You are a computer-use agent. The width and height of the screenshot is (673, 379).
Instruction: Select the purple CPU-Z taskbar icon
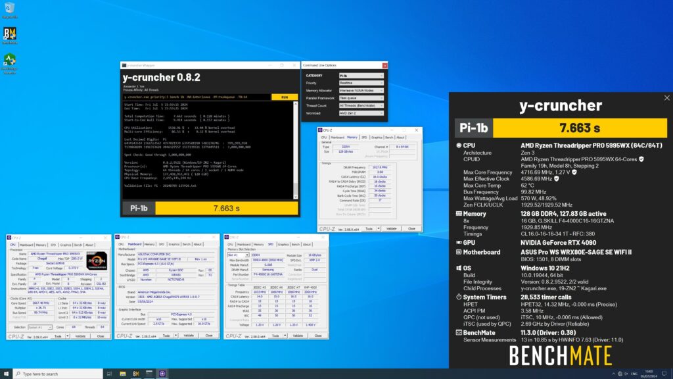[162, 374]
